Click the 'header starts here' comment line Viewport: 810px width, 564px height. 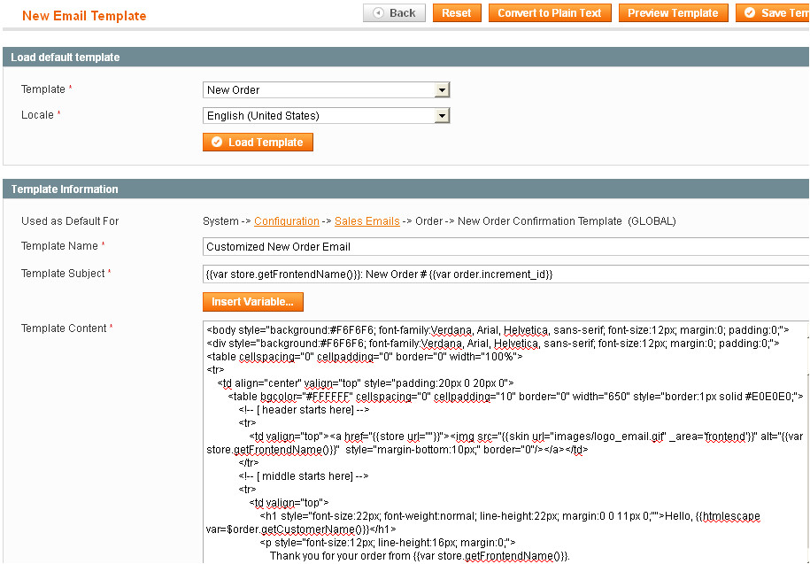tap(305, 410)
